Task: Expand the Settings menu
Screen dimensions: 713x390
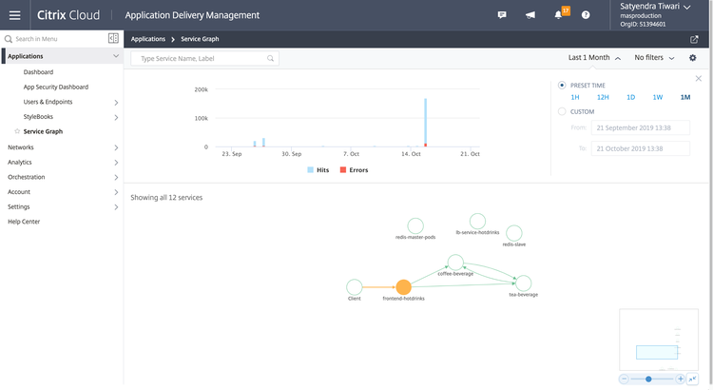Action: coord(116,207)
